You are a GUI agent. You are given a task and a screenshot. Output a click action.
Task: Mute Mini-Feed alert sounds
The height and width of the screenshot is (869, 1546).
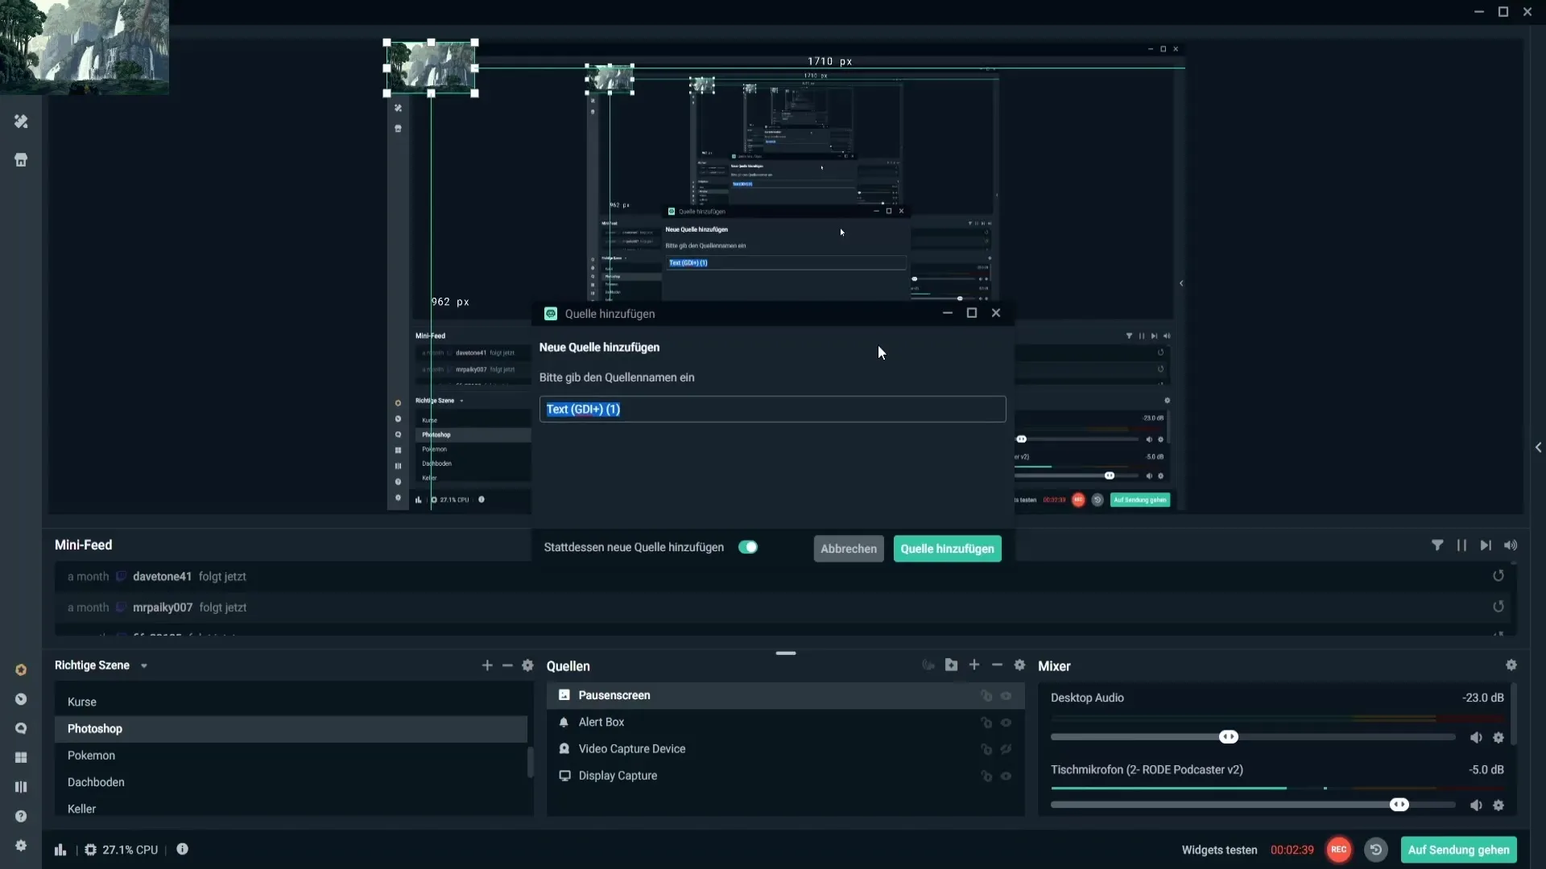[1511, 546]
